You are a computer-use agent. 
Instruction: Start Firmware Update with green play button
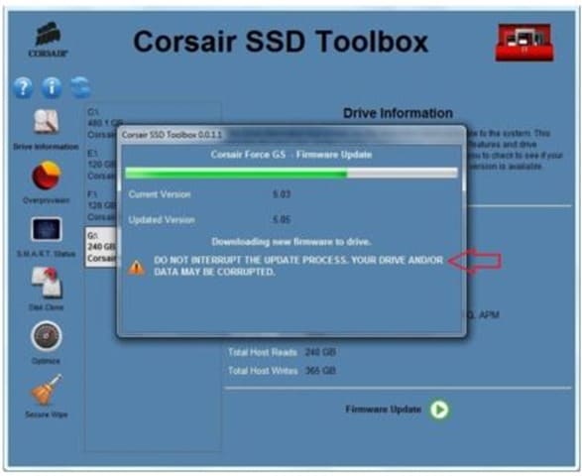439,410
